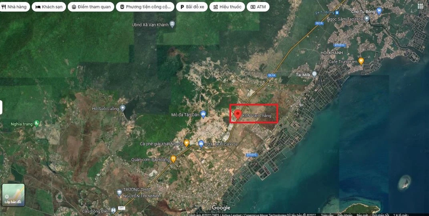The width and height of the screenshot is (429, 216).
Task: Click the Cà phê giải khát Nhung icon
Action: coord(186,143)
